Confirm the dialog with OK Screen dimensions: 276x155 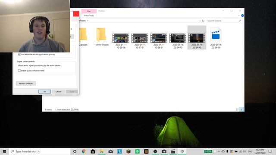coord(45,92)
